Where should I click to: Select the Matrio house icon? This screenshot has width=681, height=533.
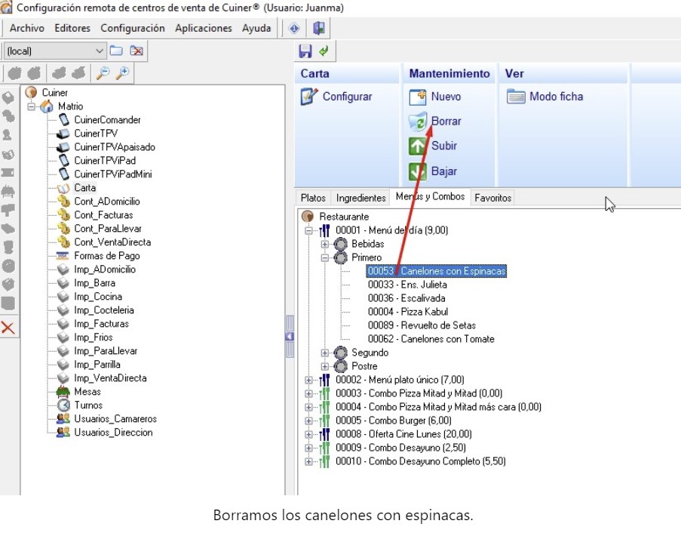47,106
